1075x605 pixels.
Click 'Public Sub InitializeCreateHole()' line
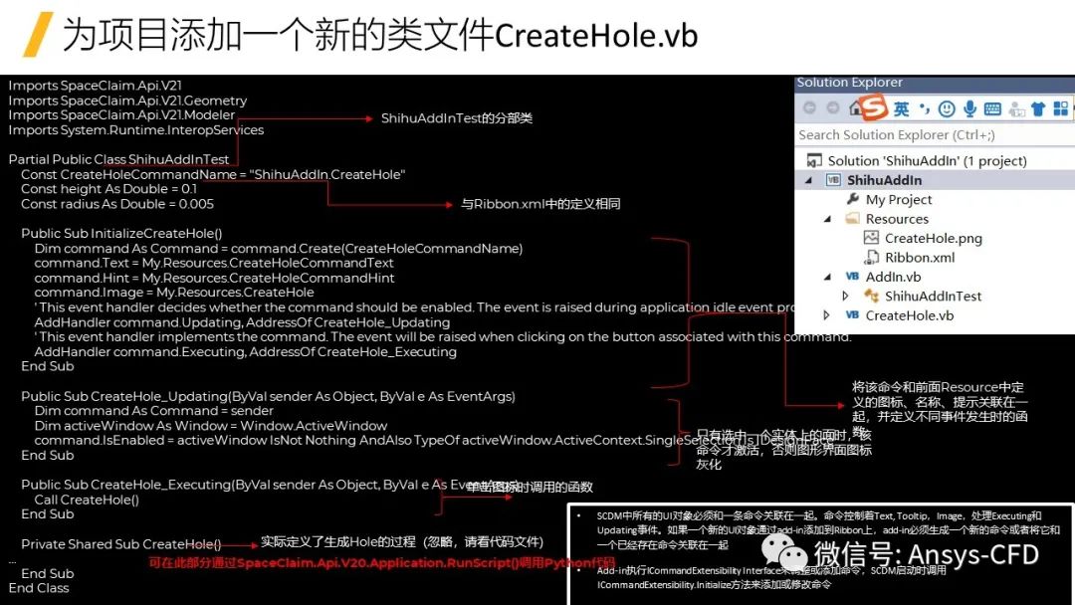coord(121,233)
